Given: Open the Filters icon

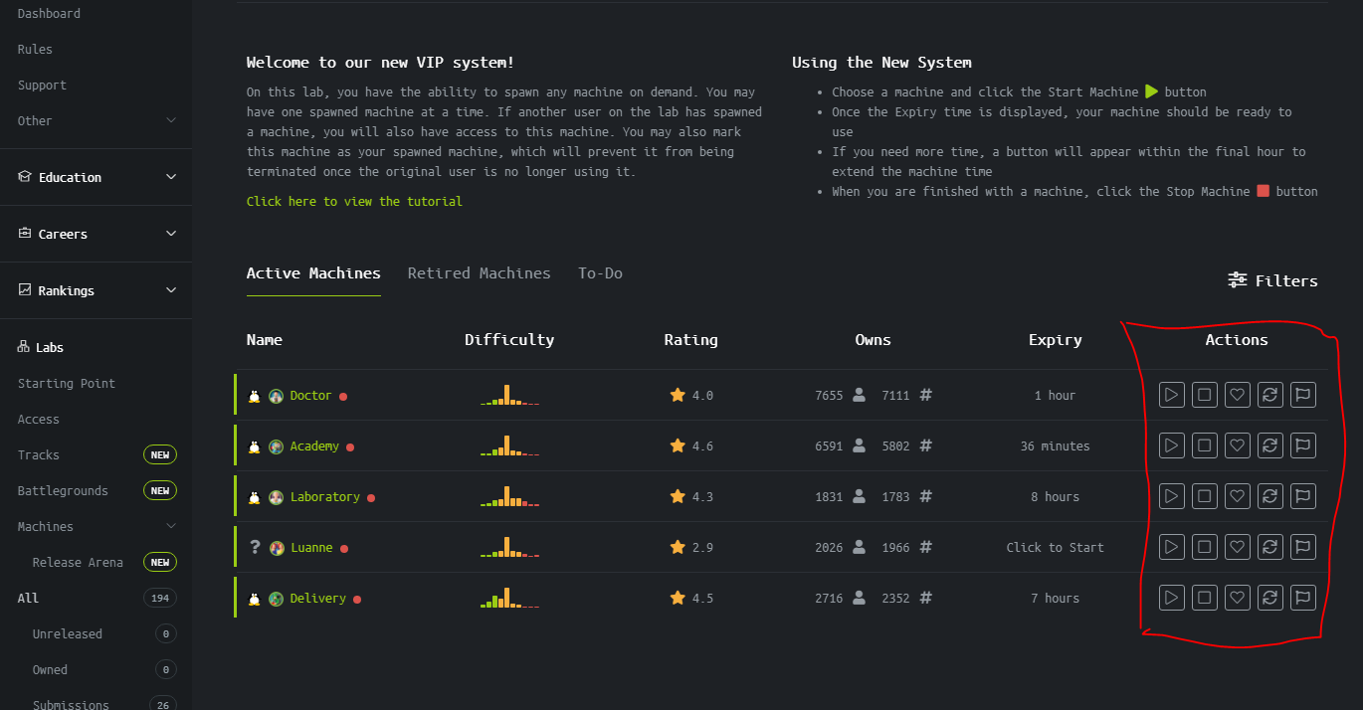Looking at the screenshot, I should click(1238, 280).
